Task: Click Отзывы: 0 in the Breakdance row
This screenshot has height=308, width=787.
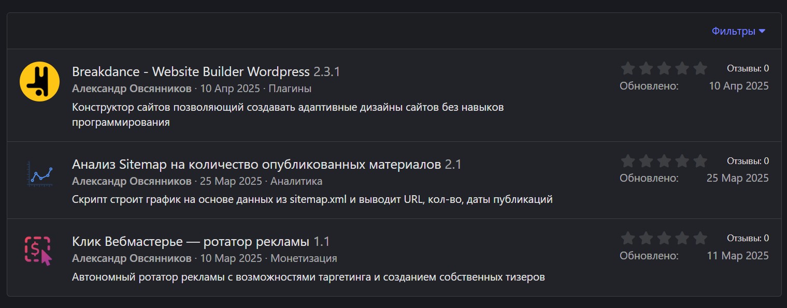Action: [x=748, y=68]
